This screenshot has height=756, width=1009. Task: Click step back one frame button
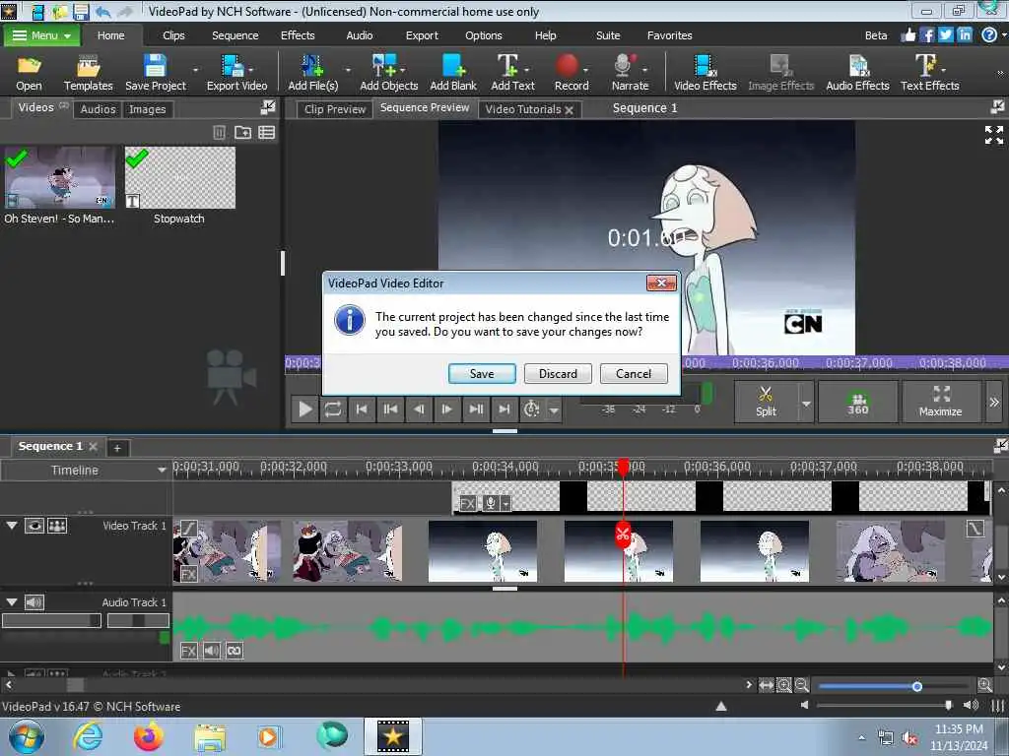pos(419,409)
